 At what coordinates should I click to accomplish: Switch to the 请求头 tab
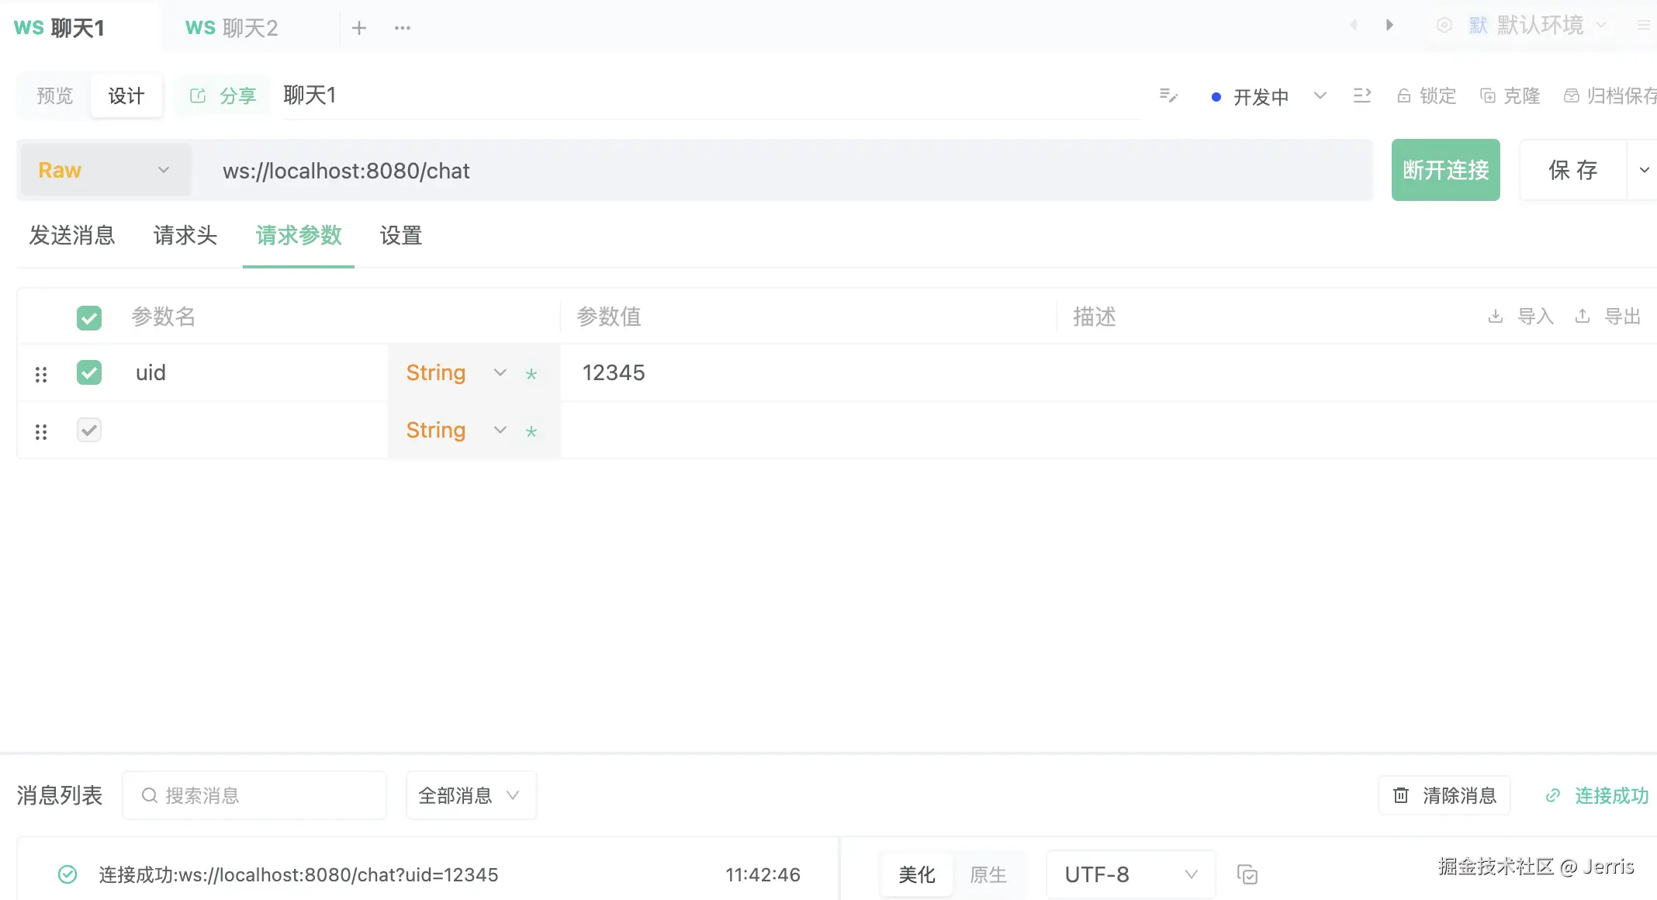[185, 236]
